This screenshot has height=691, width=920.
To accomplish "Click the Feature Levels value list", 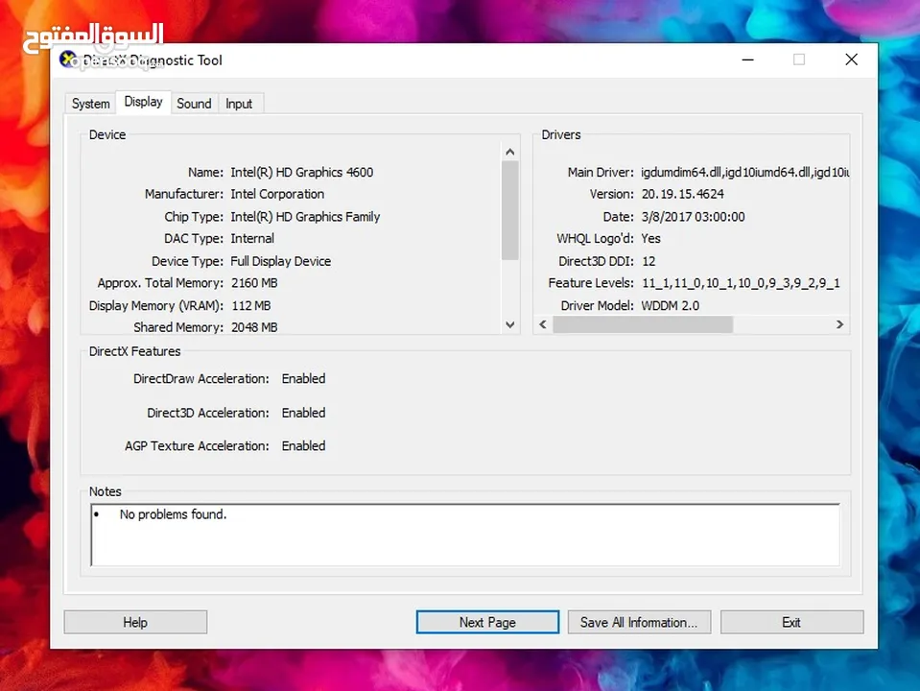I will click(741, 283).
